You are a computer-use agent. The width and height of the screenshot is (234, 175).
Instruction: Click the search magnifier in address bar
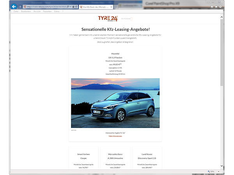pyautogui.click(x=68, y=7)
